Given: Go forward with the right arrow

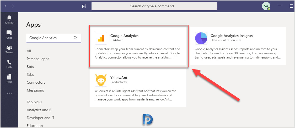Looking at the screenshot, I should [x=13, y=6].
